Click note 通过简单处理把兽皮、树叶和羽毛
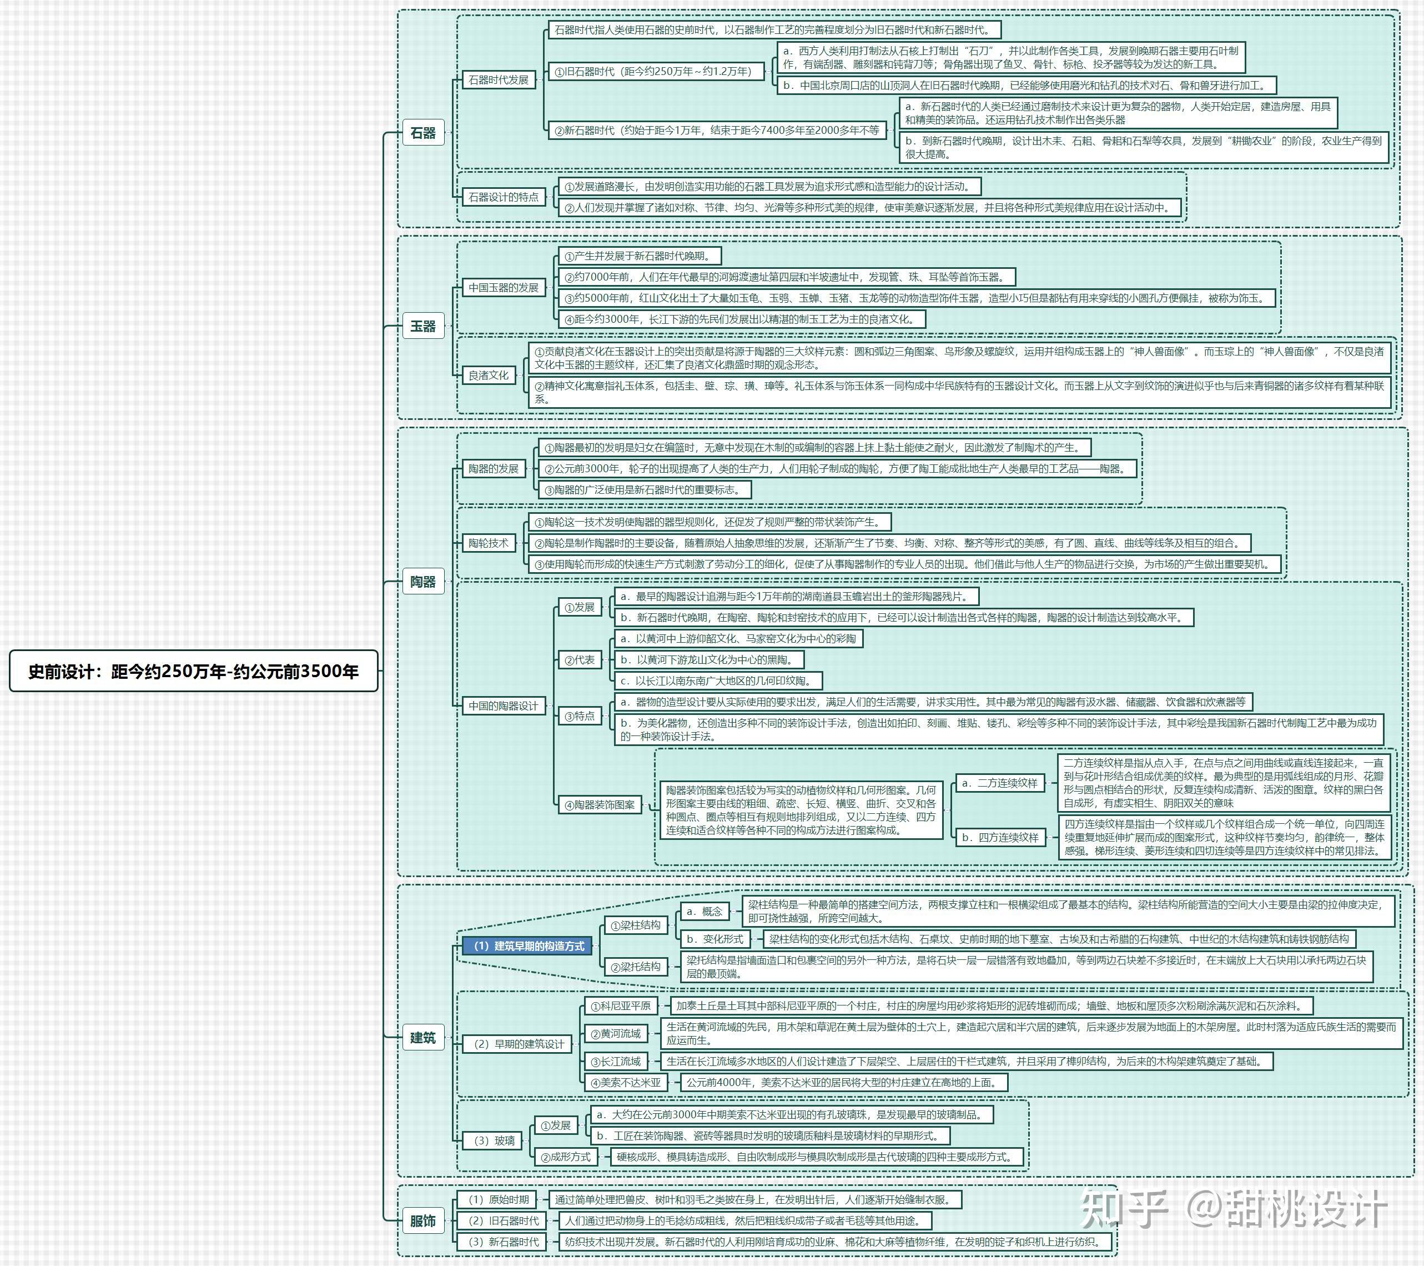This screenshot has height=1266, width=1424. 756,1200
